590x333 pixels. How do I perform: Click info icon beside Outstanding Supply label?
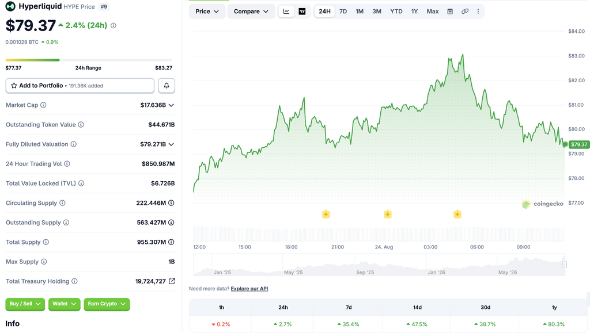pyautogui.click(x=66, y=222)
